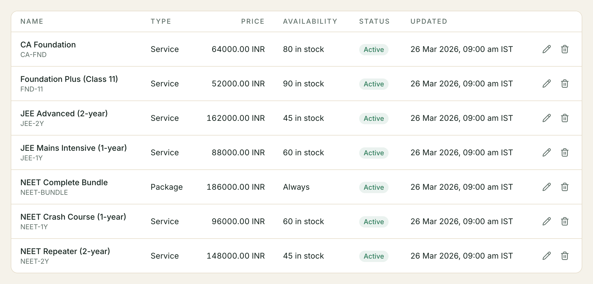
Task: Click NEET Complete Bundle name
Action: [x=64, y=182]
